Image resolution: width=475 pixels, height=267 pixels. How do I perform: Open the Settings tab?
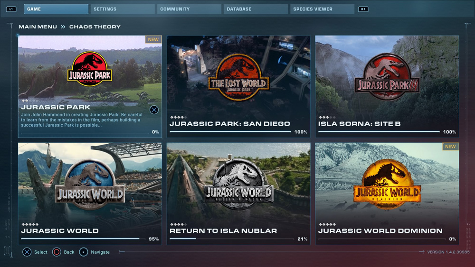click(123, 9)
